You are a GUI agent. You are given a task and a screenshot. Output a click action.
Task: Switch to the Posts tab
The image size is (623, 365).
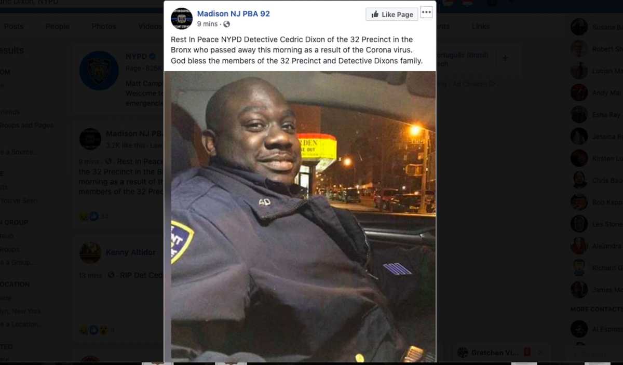pyautogui.click(x=14, y=26)
